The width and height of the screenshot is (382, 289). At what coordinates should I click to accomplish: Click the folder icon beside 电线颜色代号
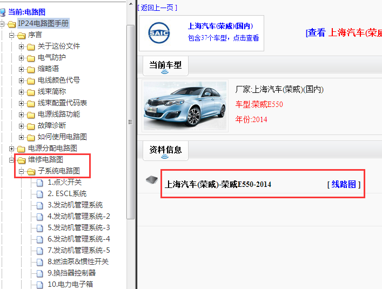point(31,80)
